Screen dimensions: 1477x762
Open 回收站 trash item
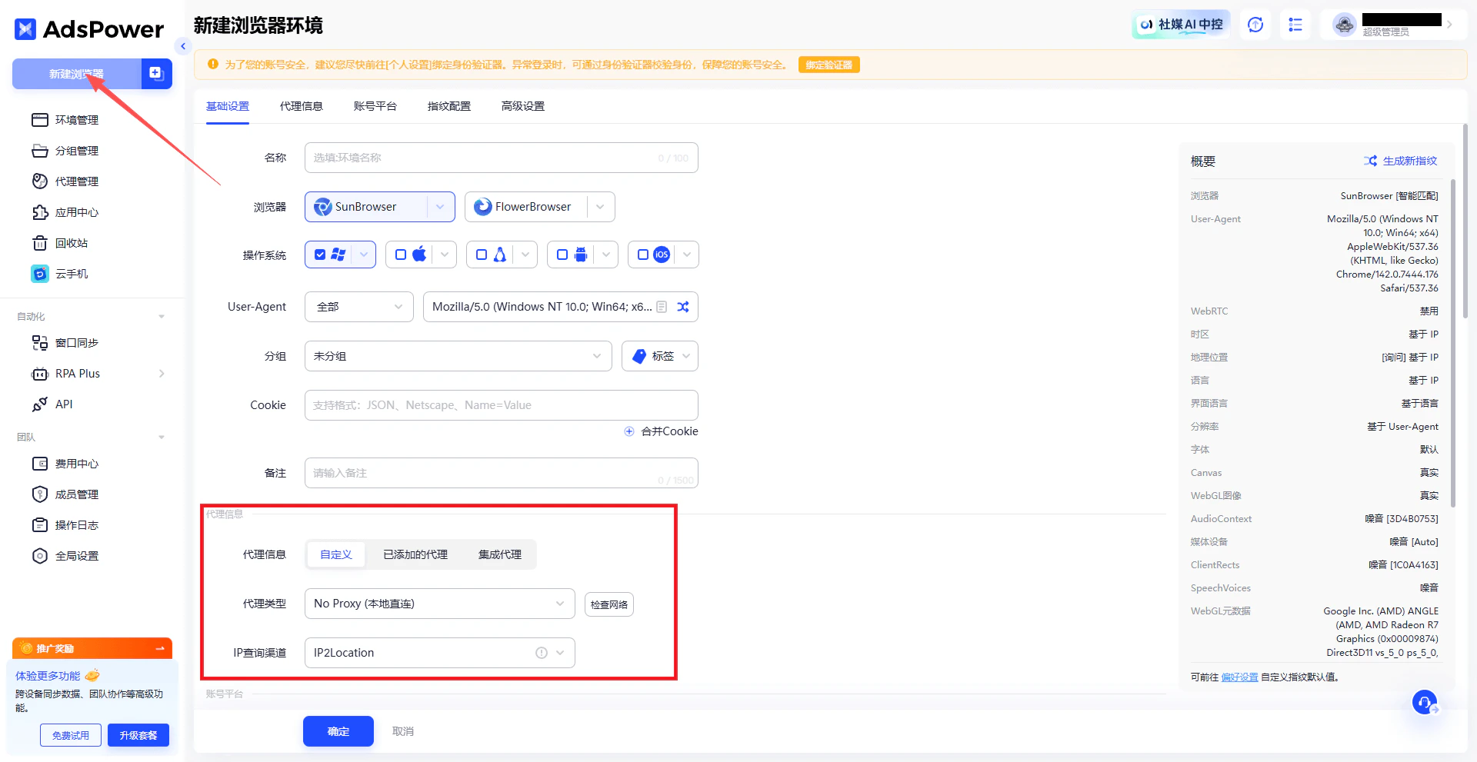point(60,243)
